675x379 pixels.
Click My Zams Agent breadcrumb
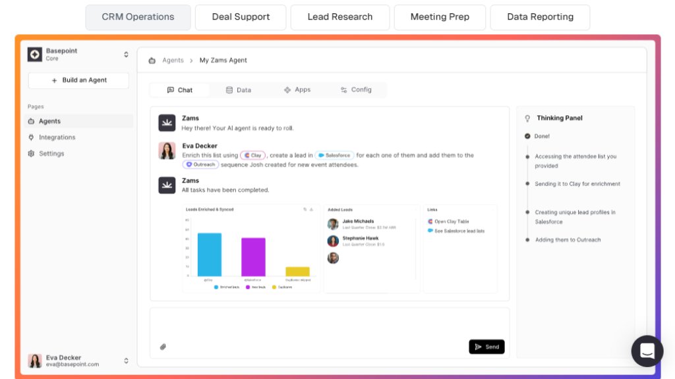point(223,60)
